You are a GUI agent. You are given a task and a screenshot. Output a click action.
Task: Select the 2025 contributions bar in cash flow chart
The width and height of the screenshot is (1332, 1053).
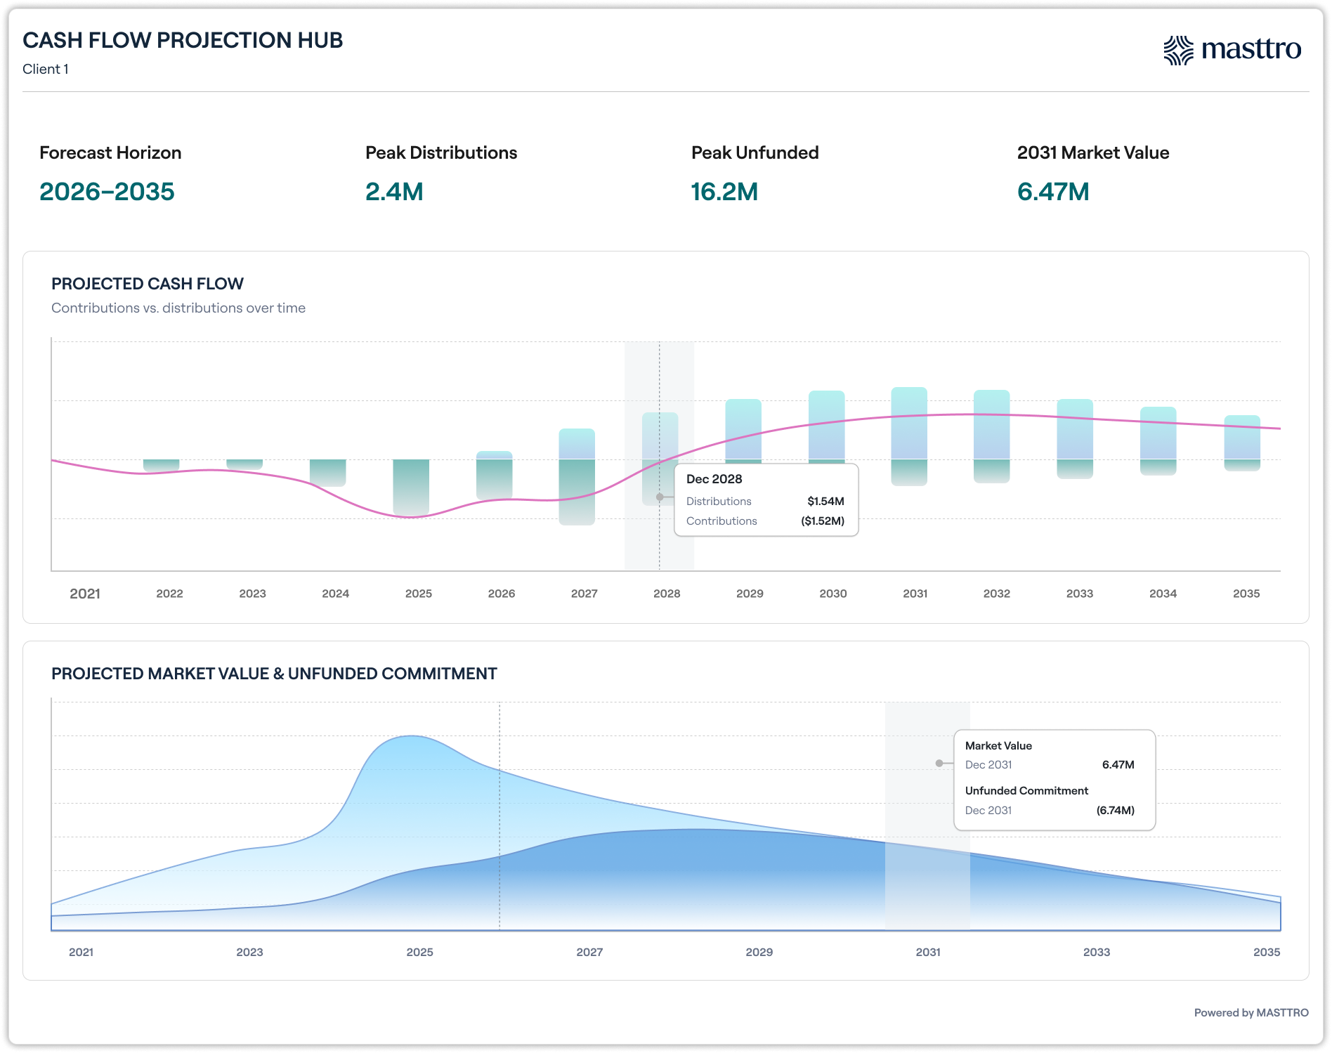coord(411,488)
